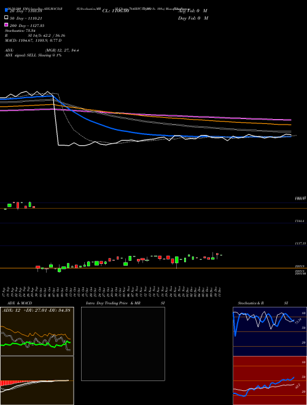This screenshot has height=405, width=307.
Task: Click the empty Intra Day Trading Price chart box
Action: [x=123, y=344]
